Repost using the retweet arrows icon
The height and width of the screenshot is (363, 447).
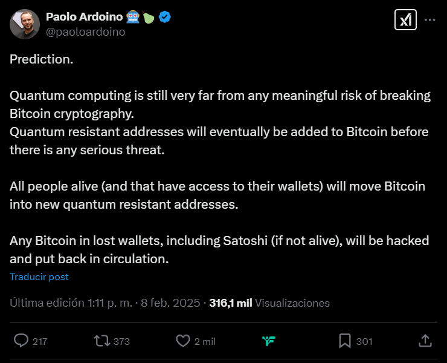[x=101, y=341]
